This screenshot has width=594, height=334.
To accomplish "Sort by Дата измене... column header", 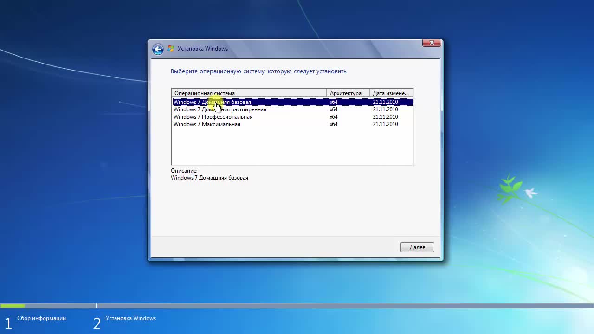I will 391,93.
